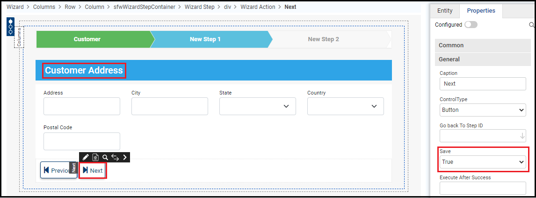
Task: Click the right chevron in floating toolbar
Action: click(125, 157)
